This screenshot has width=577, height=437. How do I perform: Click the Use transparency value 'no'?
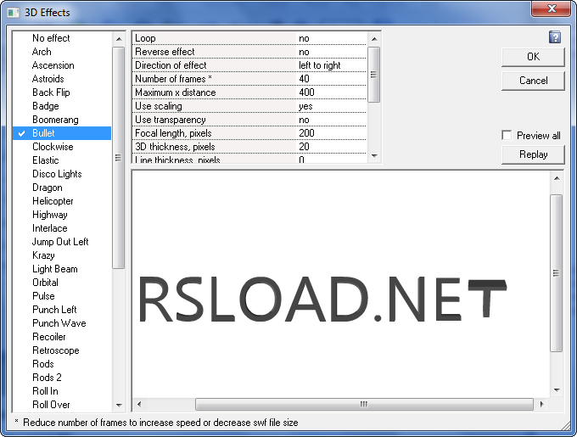tap(331, 120)
